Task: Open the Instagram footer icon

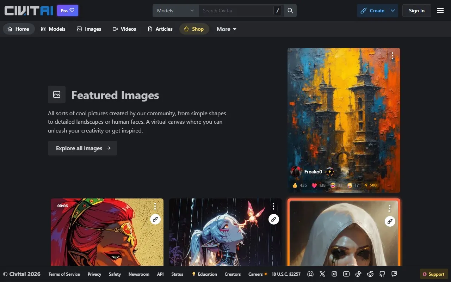Action: point(334,274)
